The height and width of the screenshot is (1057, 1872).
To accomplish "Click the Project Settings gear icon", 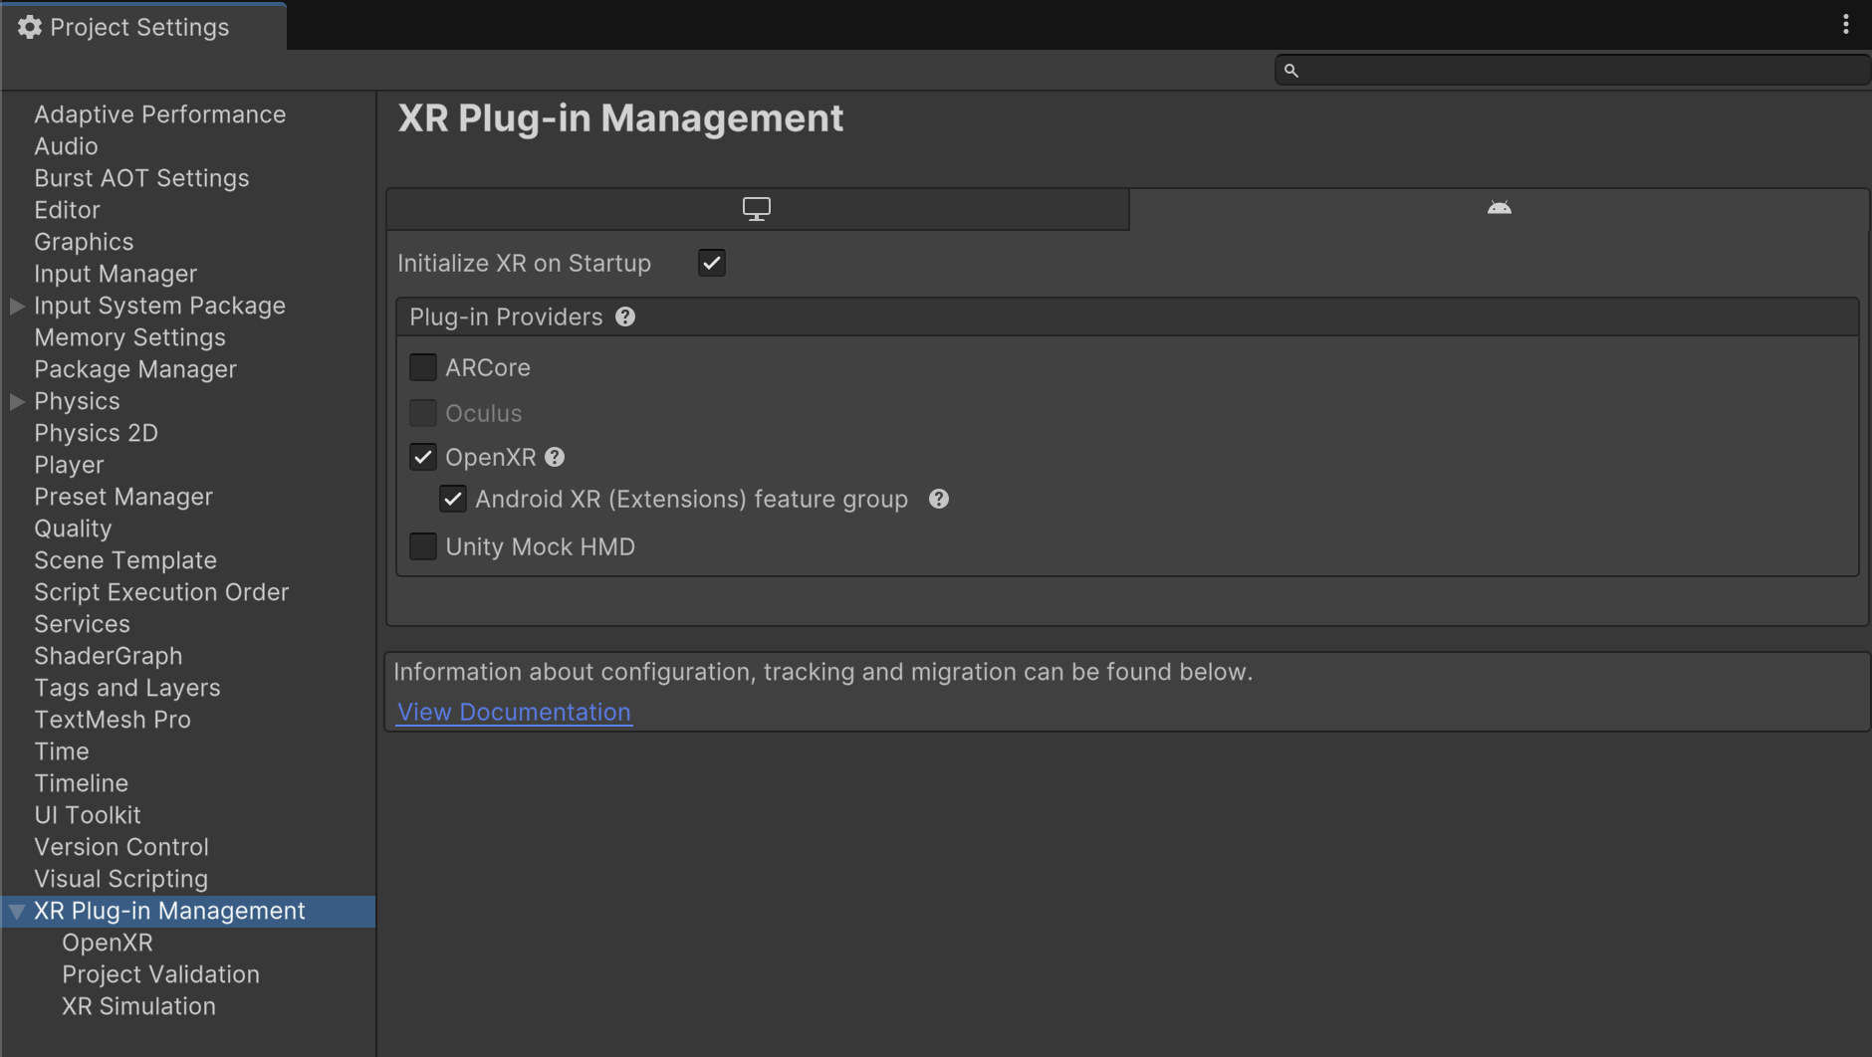I will click(30, 26).
